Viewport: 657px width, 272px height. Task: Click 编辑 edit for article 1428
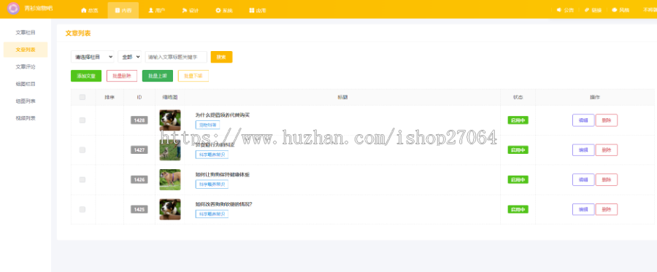[583, 120]
